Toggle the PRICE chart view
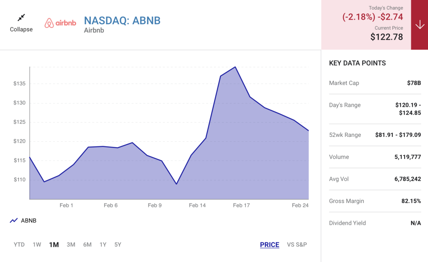 (270, 245)
